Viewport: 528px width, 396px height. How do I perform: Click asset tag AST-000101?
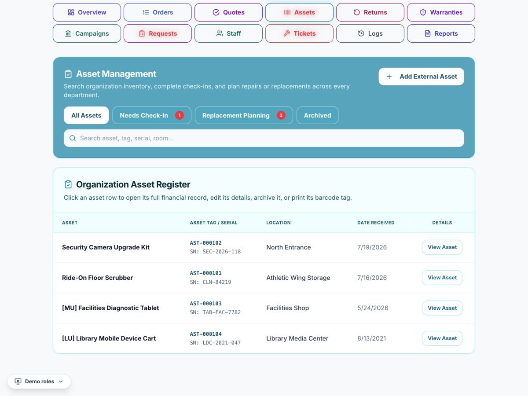tap(206, 273)
